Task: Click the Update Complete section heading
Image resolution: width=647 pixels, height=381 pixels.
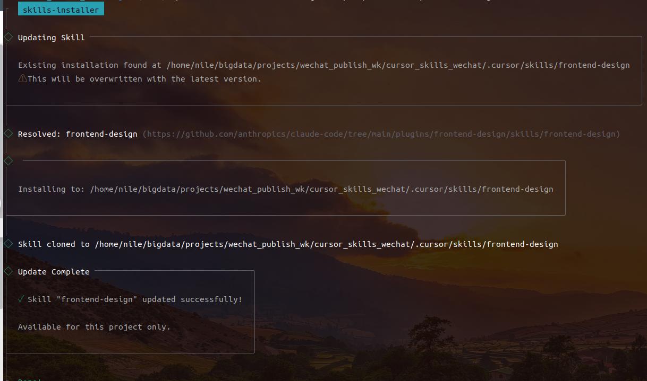Action: [54, 272]
